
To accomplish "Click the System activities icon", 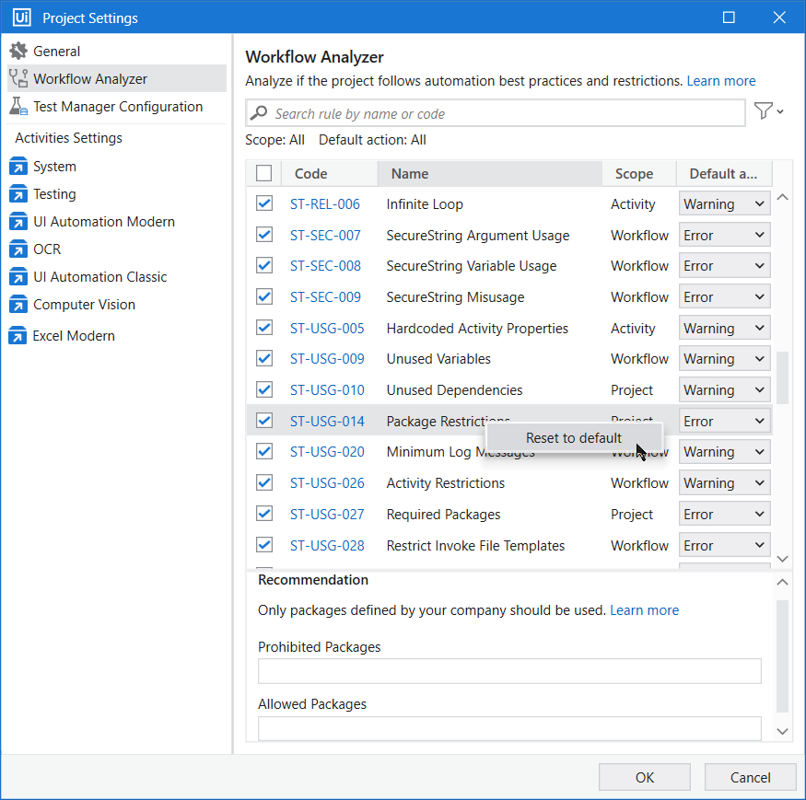I will pos(18,167).
